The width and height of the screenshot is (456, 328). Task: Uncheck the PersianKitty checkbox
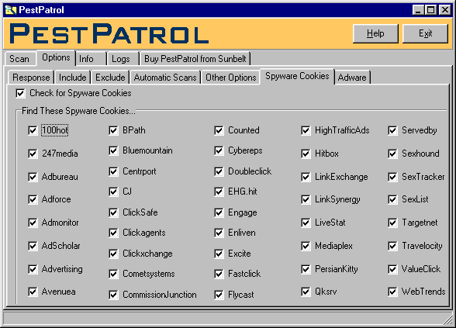tap(306, 269)
